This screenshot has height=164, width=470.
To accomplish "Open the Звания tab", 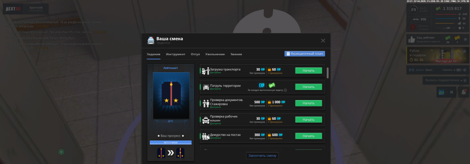I will (236, 54).
